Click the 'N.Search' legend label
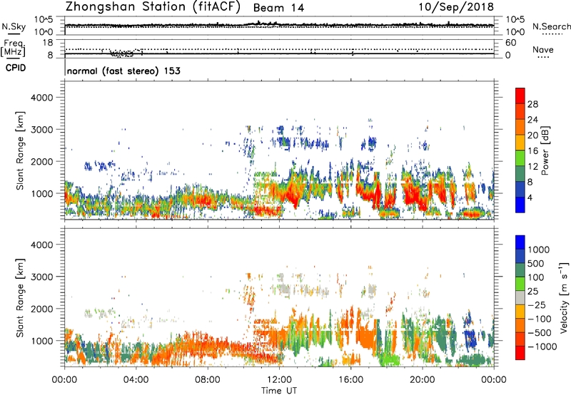This screenshot has height=395, width=571. (x=551, y=26)
